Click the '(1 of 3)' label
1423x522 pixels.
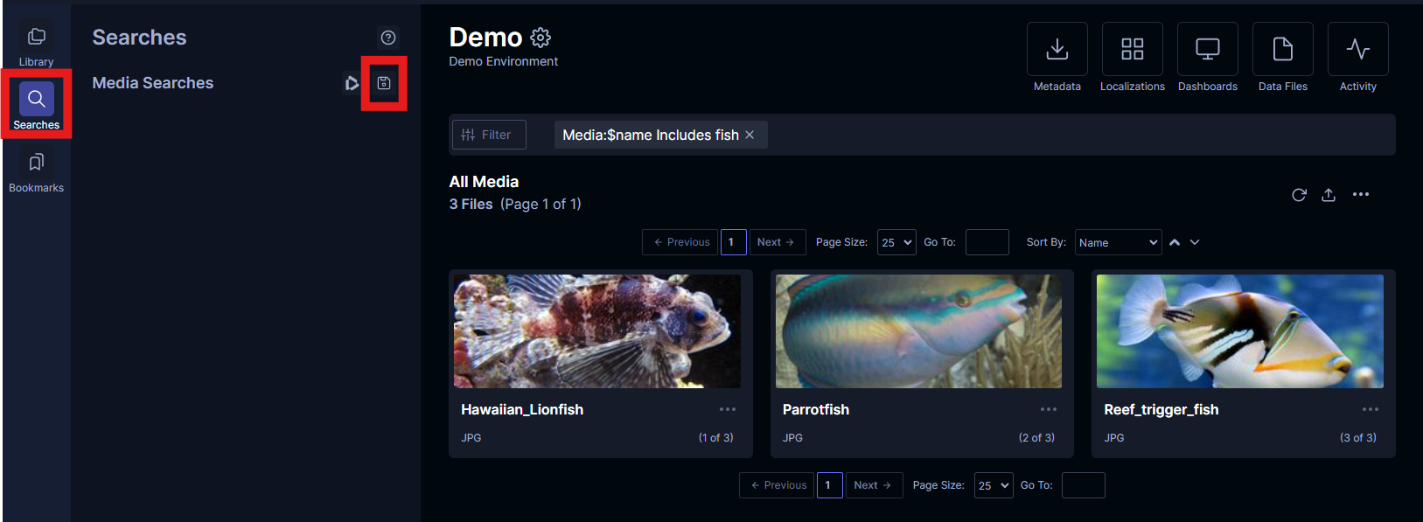716,438
